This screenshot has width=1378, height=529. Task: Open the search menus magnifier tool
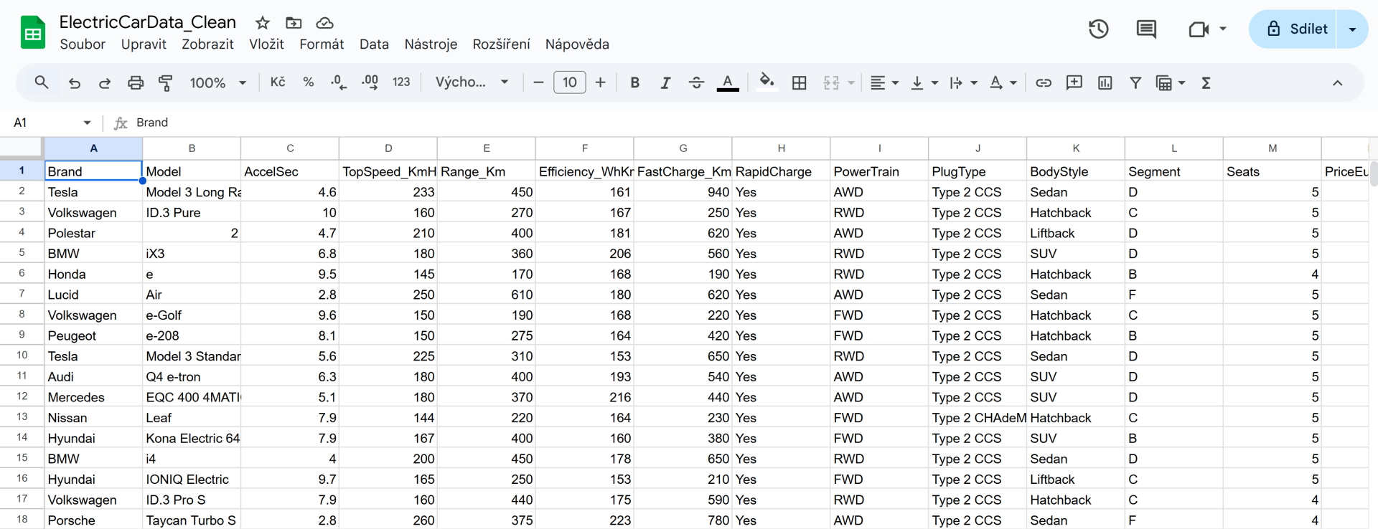[x=42, y=82]
